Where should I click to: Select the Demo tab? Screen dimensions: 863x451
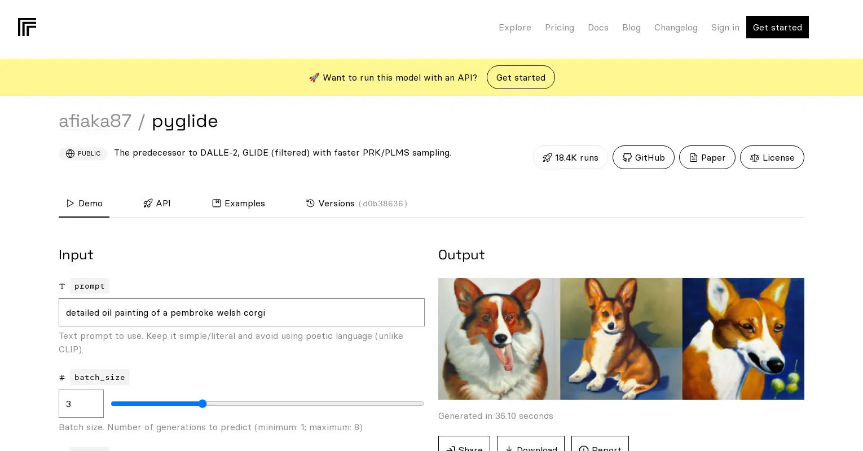tap(84, 204)
